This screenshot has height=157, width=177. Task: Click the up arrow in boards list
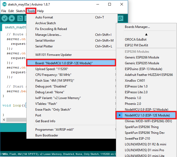tap(146, 34)
